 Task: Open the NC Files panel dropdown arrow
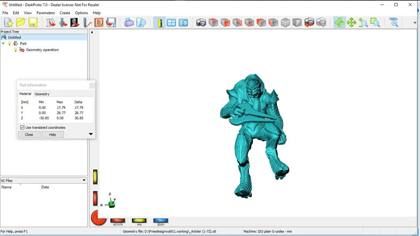84,180
